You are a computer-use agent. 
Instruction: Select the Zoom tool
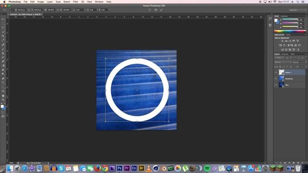pyautogui.click(x=3, y=100)
